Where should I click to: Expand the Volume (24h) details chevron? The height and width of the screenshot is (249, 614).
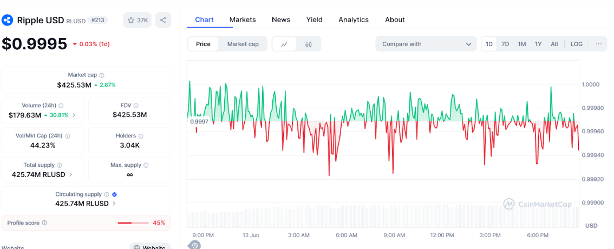[x=74, y=115]
